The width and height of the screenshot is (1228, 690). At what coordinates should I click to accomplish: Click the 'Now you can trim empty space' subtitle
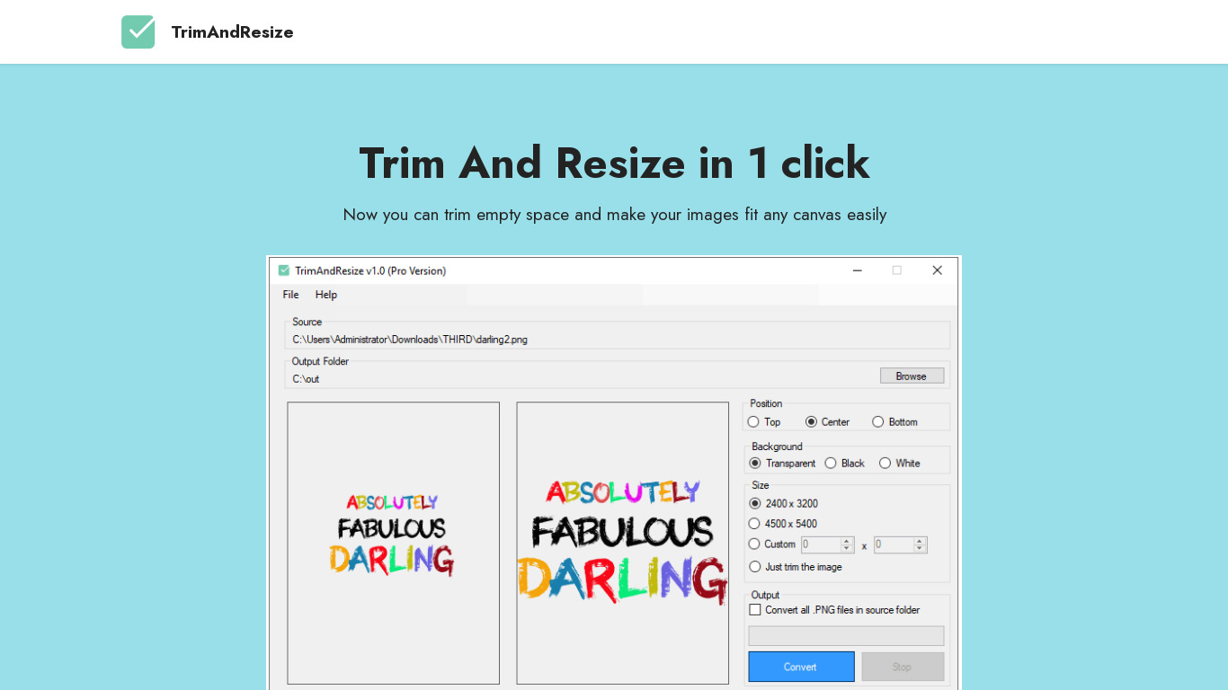click(x=615, y=215)
